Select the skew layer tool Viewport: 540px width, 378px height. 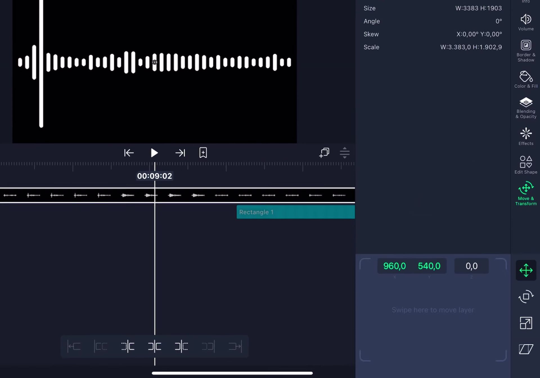click(x=526, y=349)
